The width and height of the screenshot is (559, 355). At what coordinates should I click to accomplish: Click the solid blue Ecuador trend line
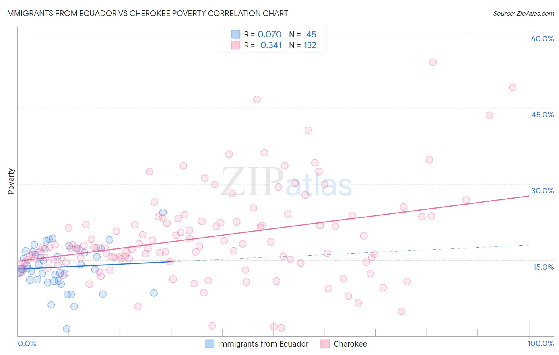pos(95,265)
